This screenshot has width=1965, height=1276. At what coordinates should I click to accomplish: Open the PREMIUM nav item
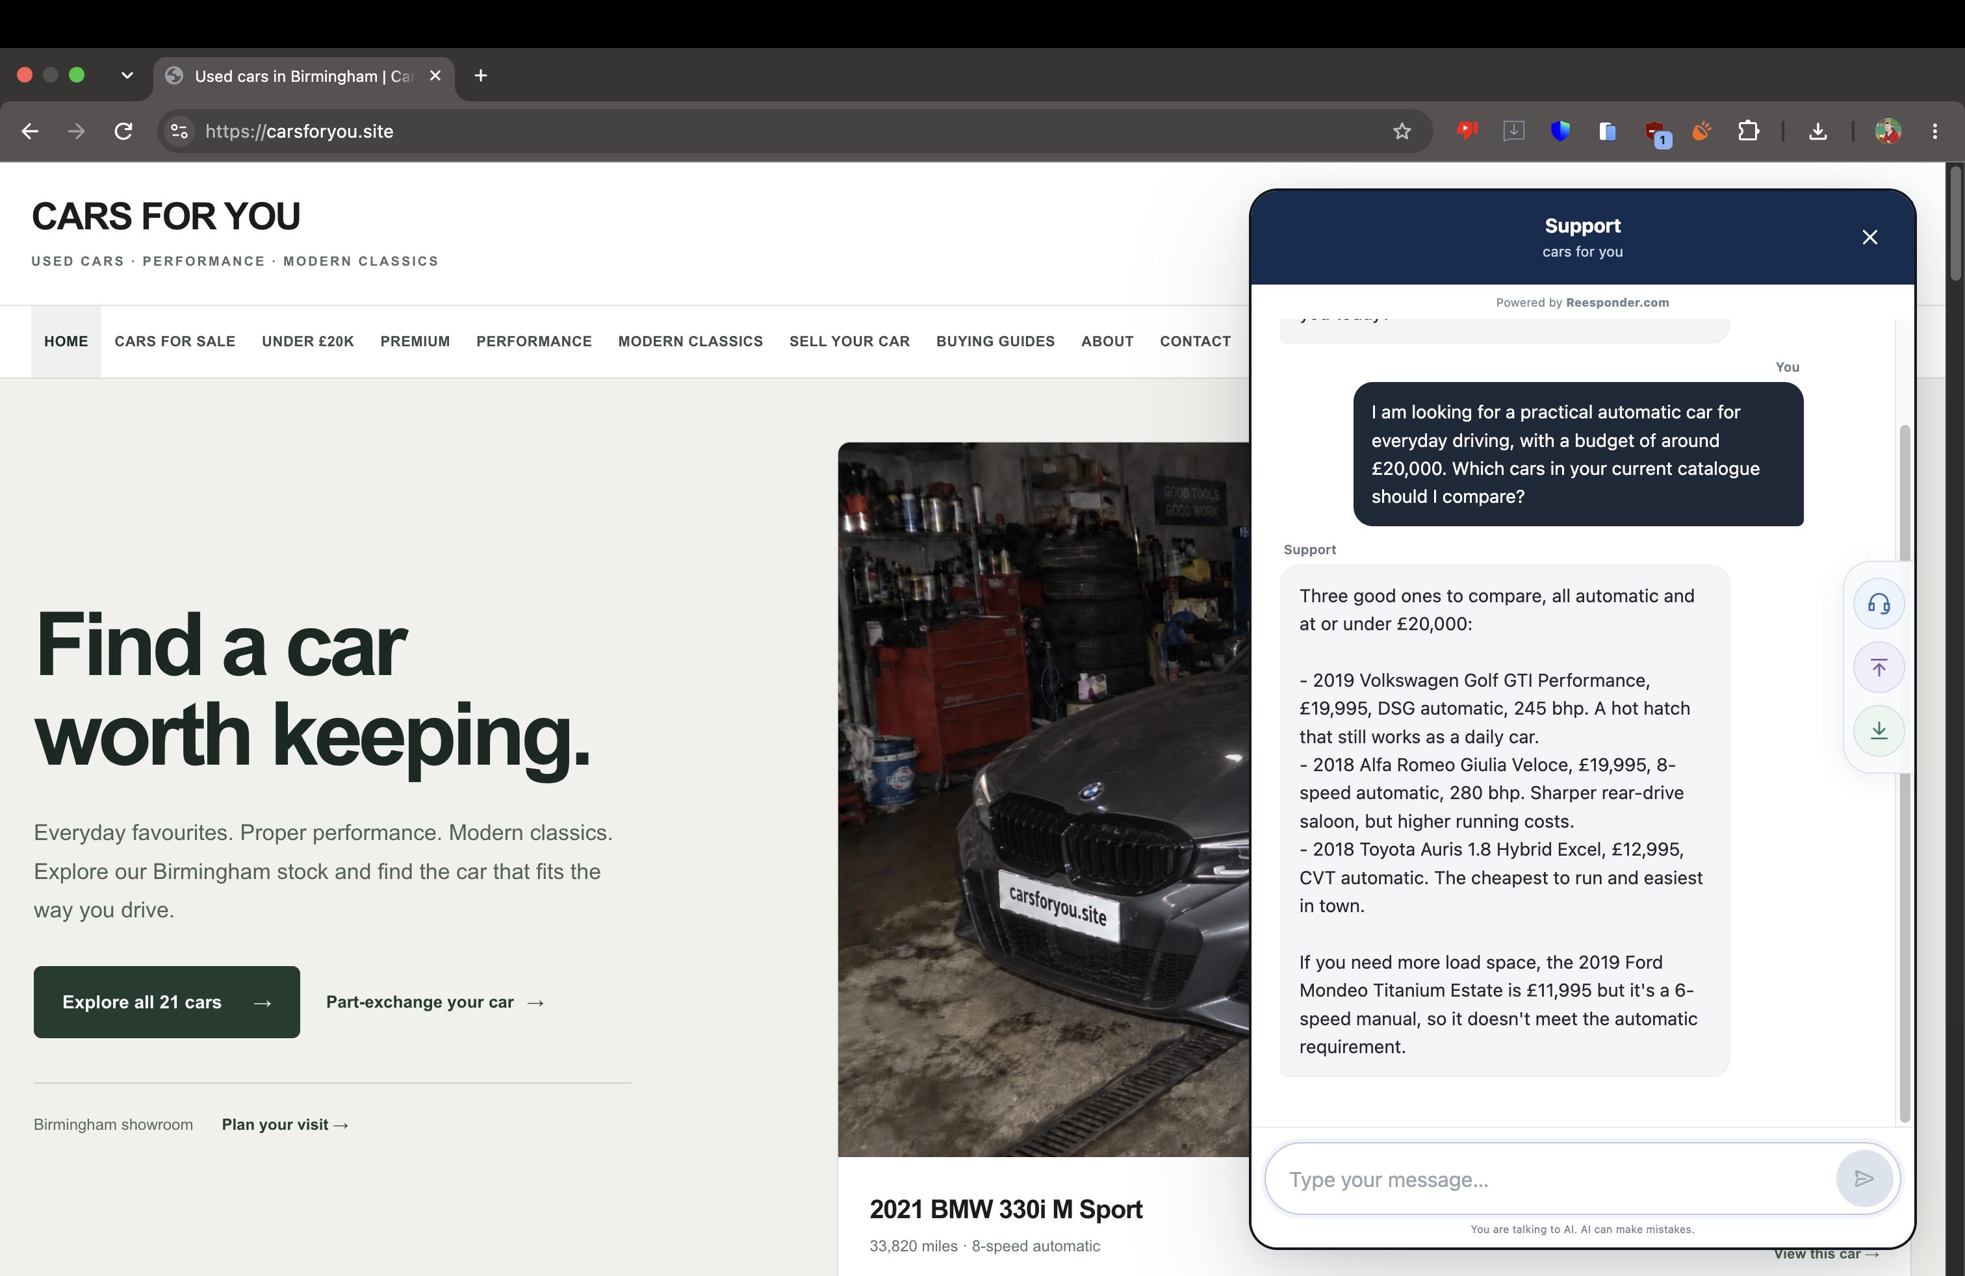click(x=415, y=341)
